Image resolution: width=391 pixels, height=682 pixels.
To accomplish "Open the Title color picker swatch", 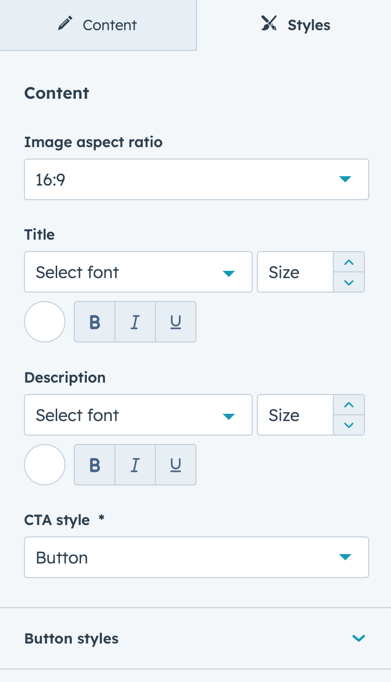I will coord(45,322).
